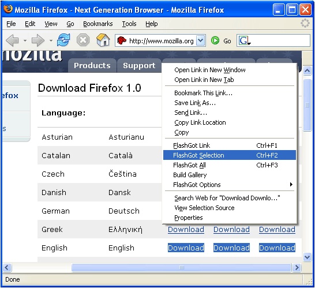Click the Stop loading icon
Image resolution: width=315 pixels, height=288 pixels.
[x=83, y=40]
